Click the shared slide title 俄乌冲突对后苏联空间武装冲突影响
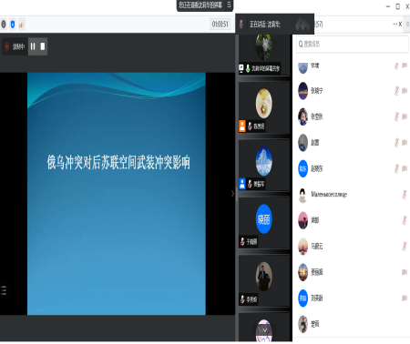 [x=118, y=162]
